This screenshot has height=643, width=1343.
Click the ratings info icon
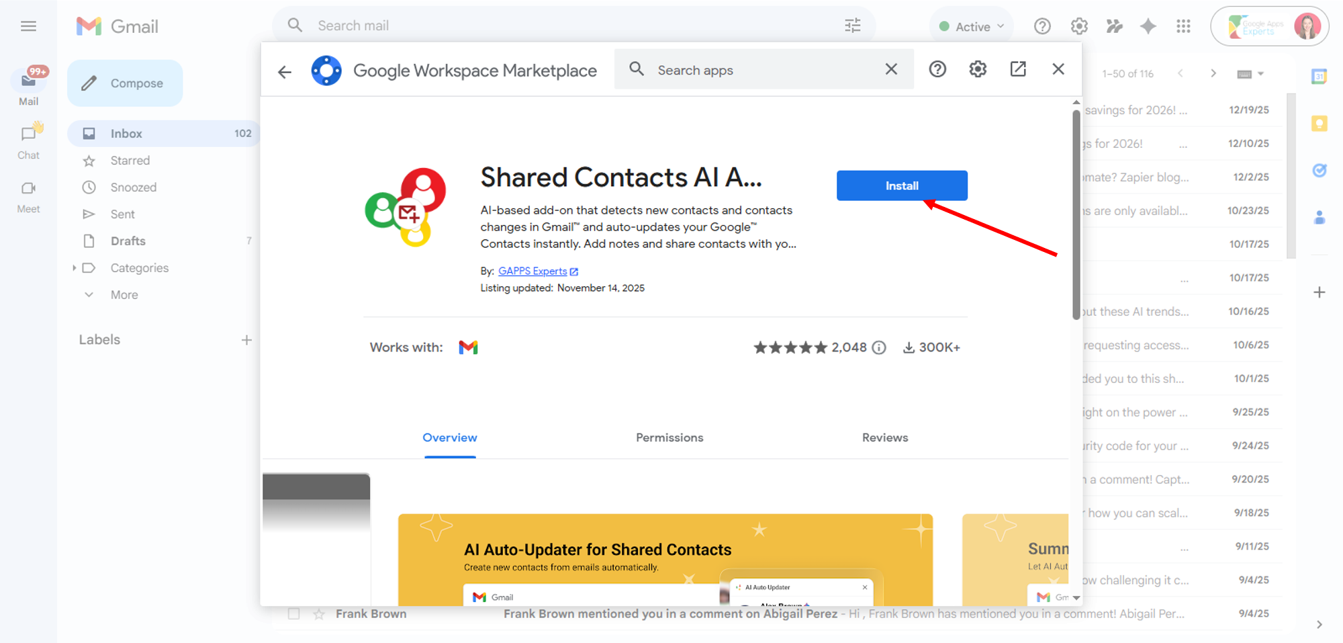pyautogui.click(x=879, y=347)
